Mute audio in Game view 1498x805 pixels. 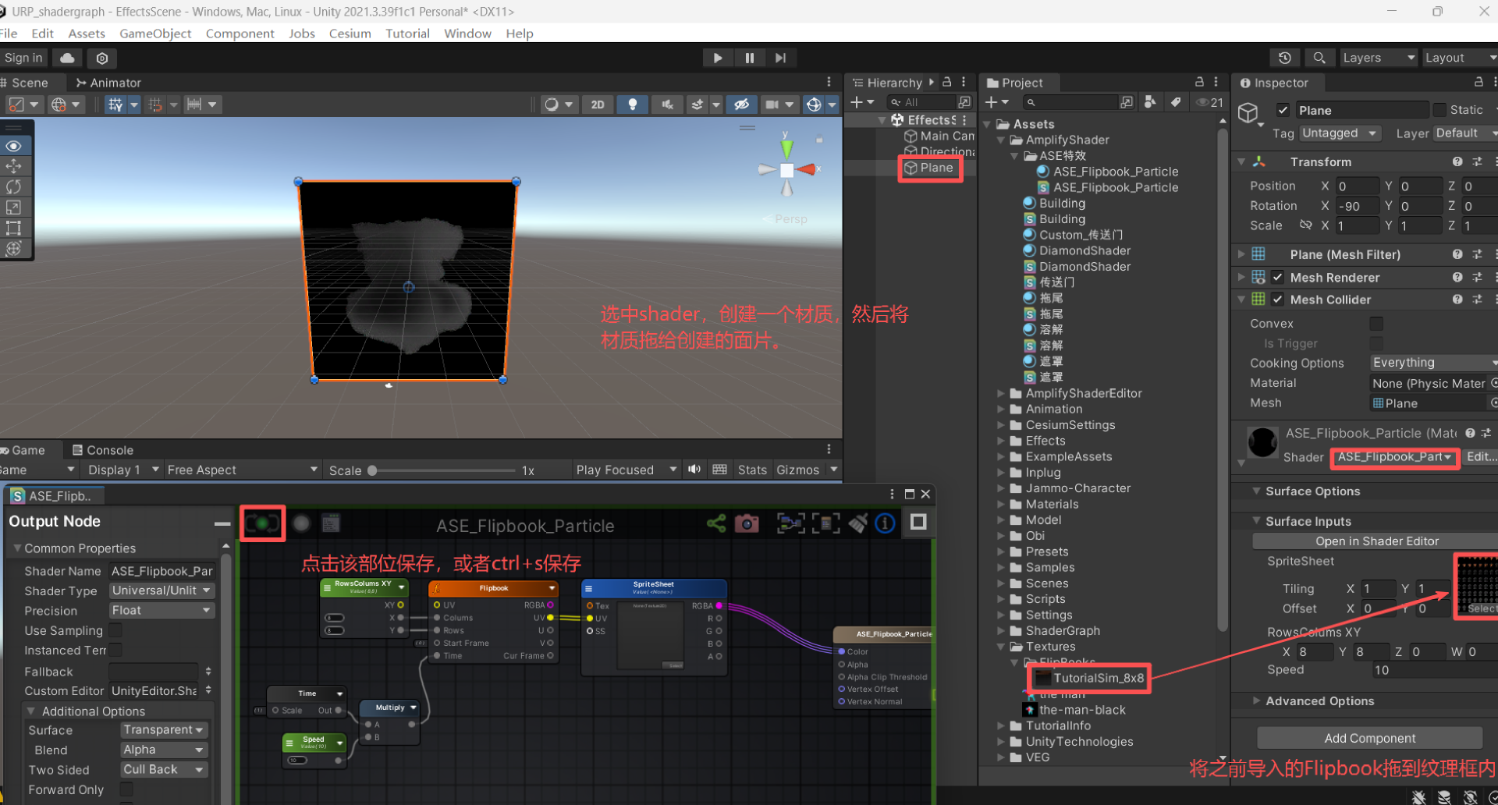(x=694, y=470)
